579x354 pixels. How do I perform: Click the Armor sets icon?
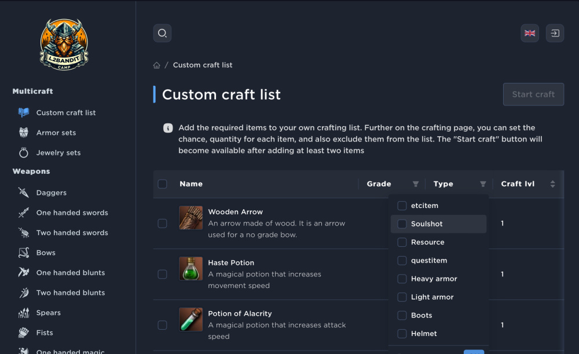(x=24, y=133)
